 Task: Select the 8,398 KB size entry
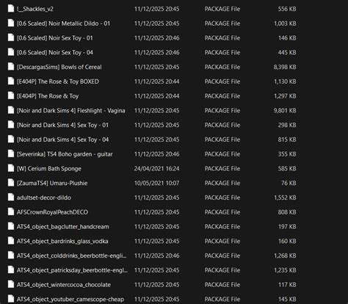(x=285, y=67)
